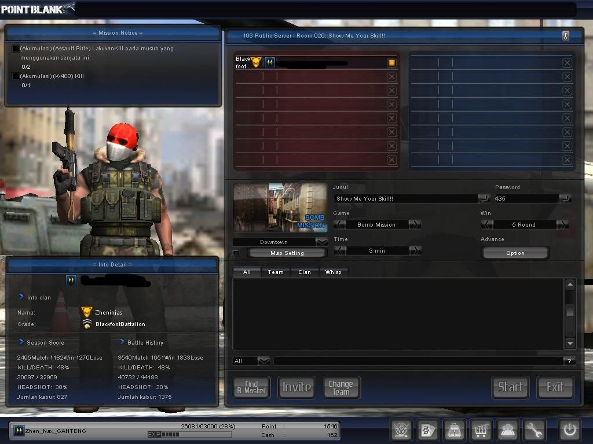Open the Advance Option button
This screenshot has width=593, height=444.
(x=515, y=253)
